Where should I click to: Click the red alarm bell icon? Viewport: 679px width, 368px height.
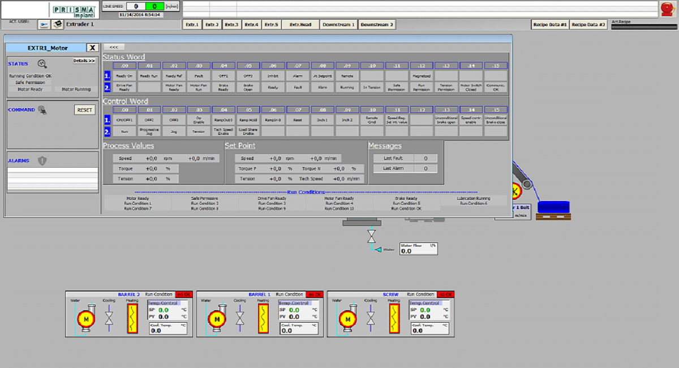[x=667, y=8]
